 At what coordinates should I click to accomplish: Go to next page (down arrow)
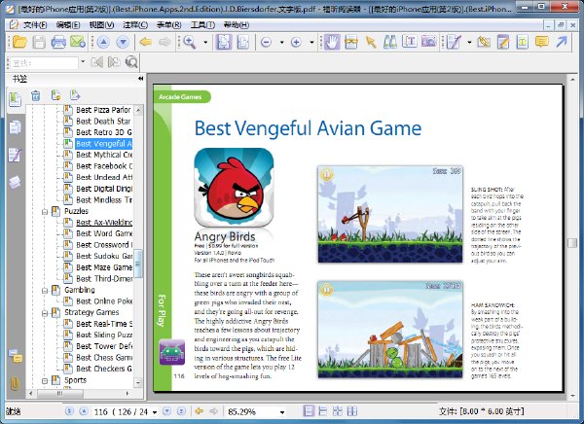click(x=123, y=42)
